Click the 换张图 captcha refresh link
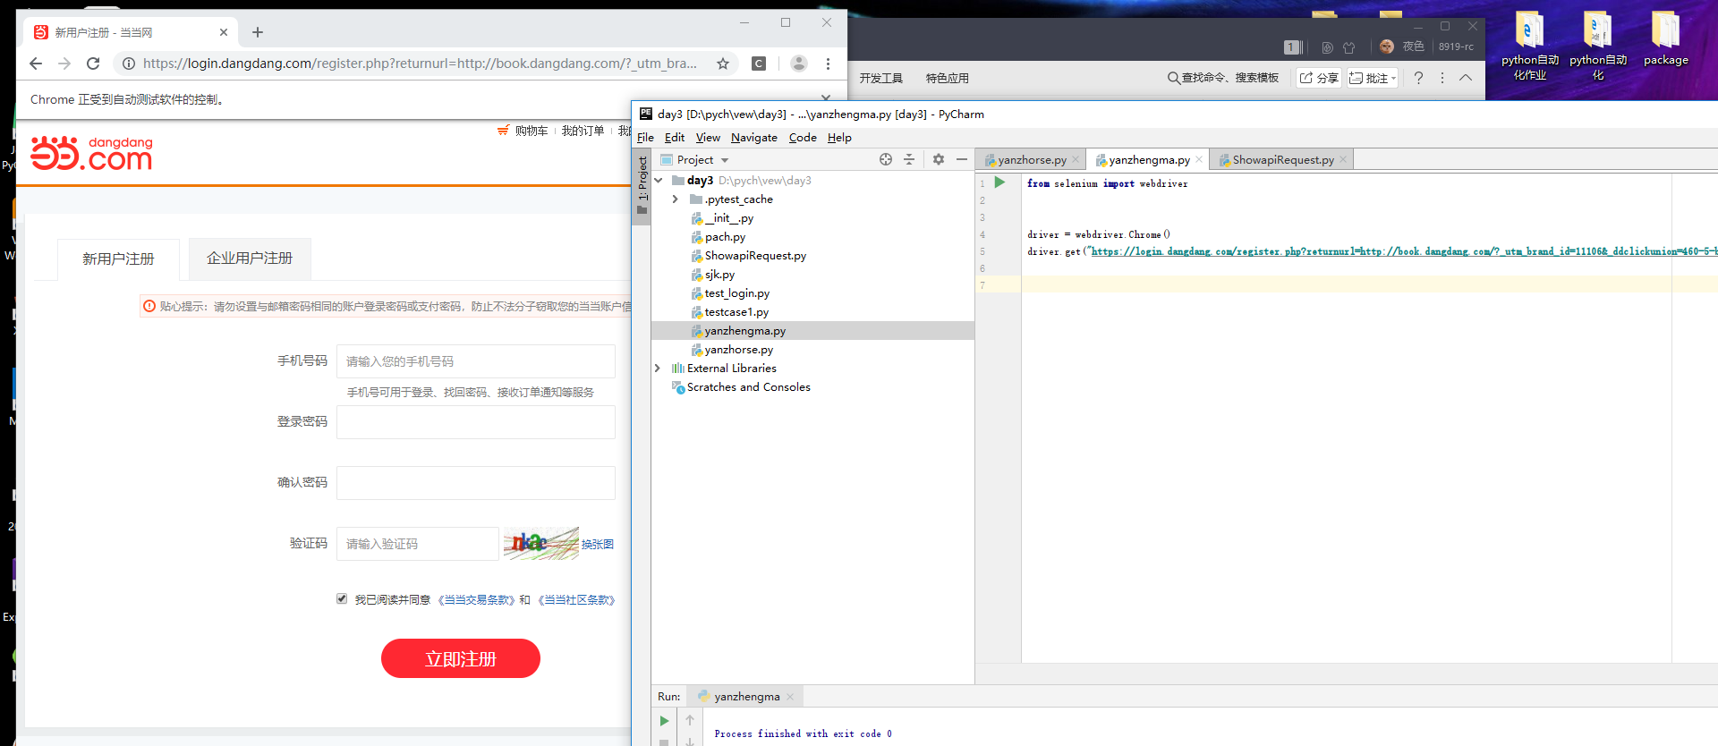1718x746 pixels. (598, 544)
